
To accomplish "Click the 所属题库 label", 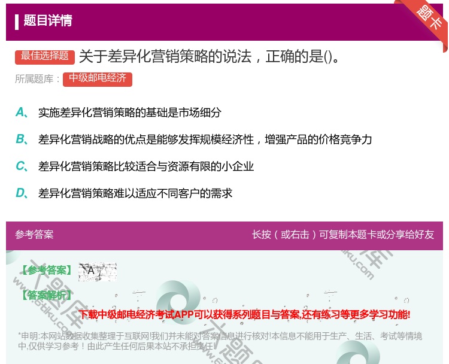I will [38, 79].
